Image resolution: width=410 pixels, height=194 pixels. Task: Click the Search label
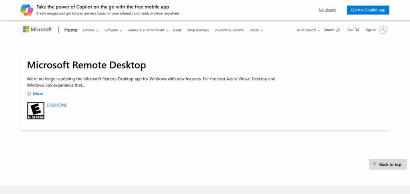pyautogui.click(x=329, y=30)
